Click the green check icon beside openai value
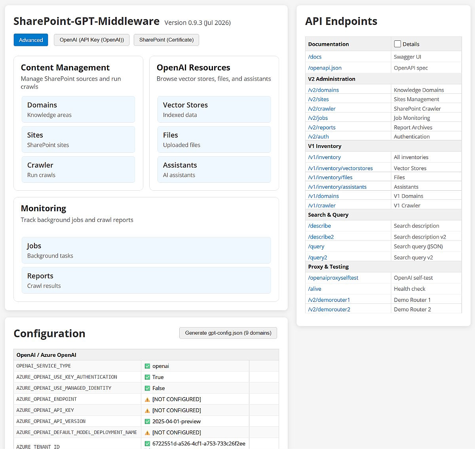The image size is (475, 449). [147, 366]
